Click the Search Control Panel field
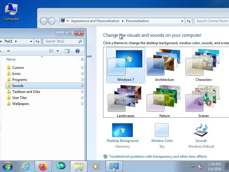Screen dimensions: 229x172 (x=212, y=21)
